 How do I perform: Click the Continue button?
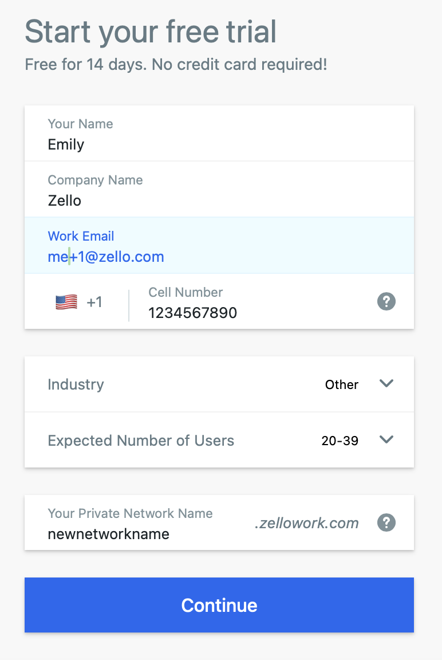219,605
